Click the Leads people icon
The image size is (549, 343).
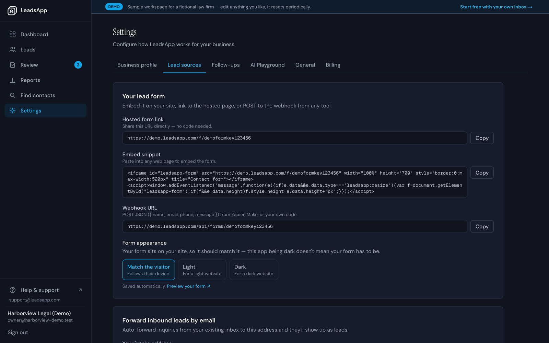coord(13,50)
